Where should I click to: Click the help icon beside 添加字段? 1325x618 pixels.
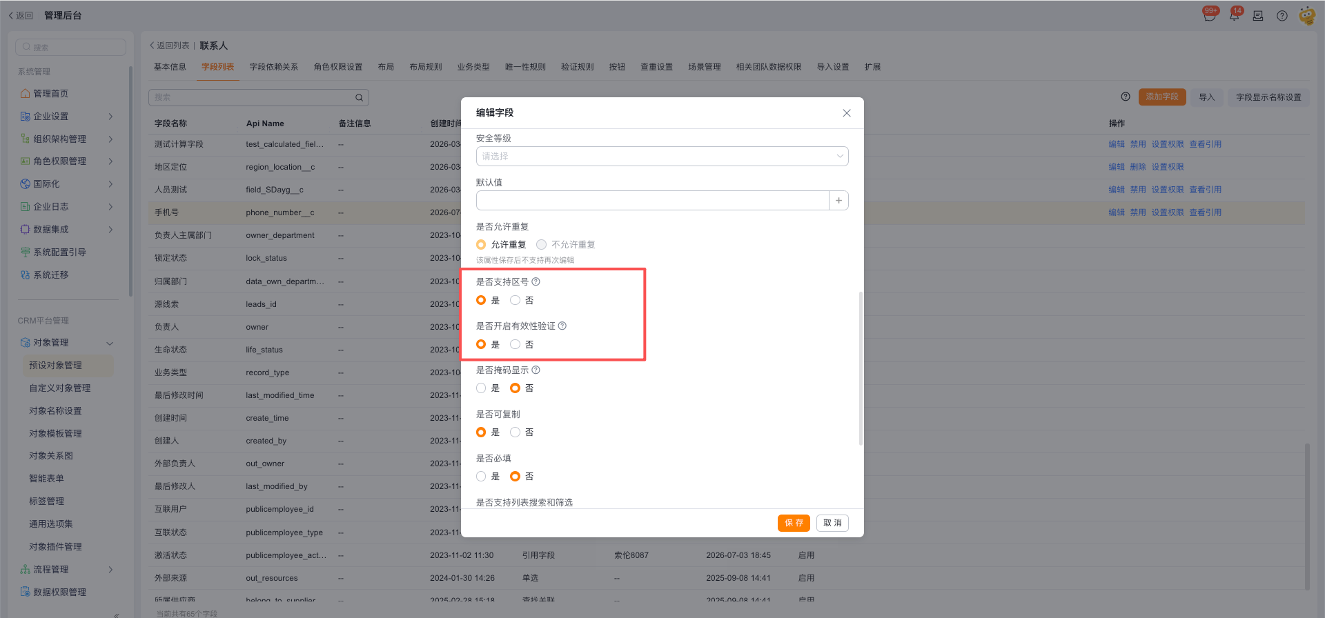click(x=1126, y=97)
